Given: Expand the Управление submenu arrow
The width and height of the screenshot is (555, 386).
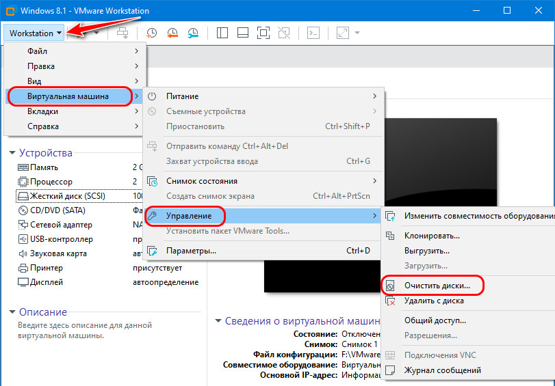Looking at the screenshot, I should coord(374,216).
